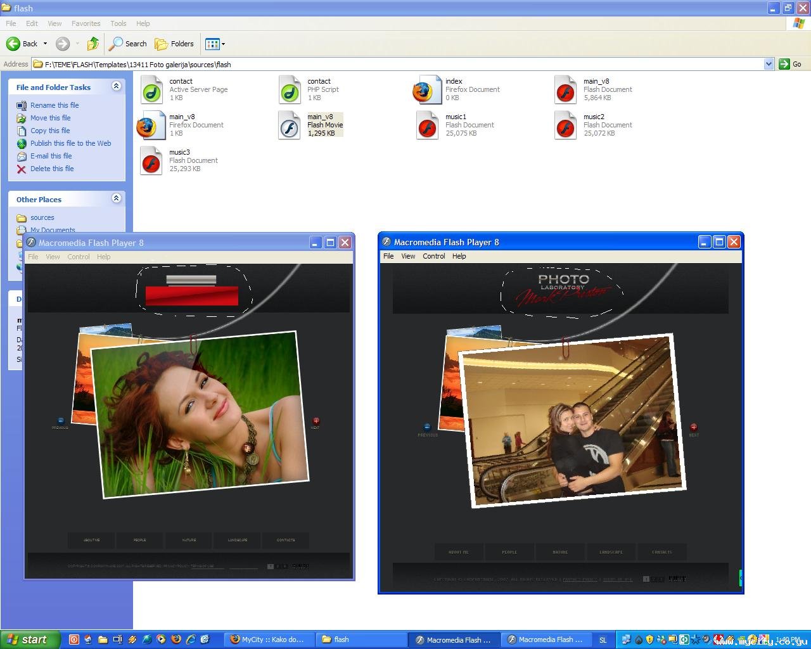Open the Favorites menu in Explorer
This screenshot has height=649, width=811.
(x=86, y=23)
